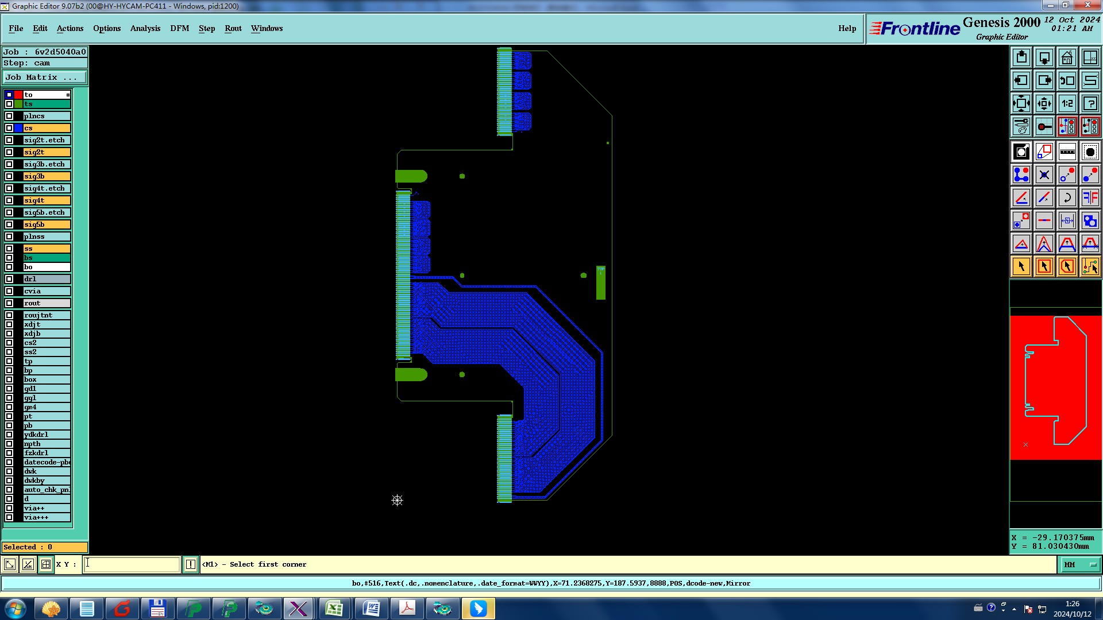The width and height of the screenshot is (1103, 620).
Task: Click the mirror F flip icon
Action: tap(1090, 198)
